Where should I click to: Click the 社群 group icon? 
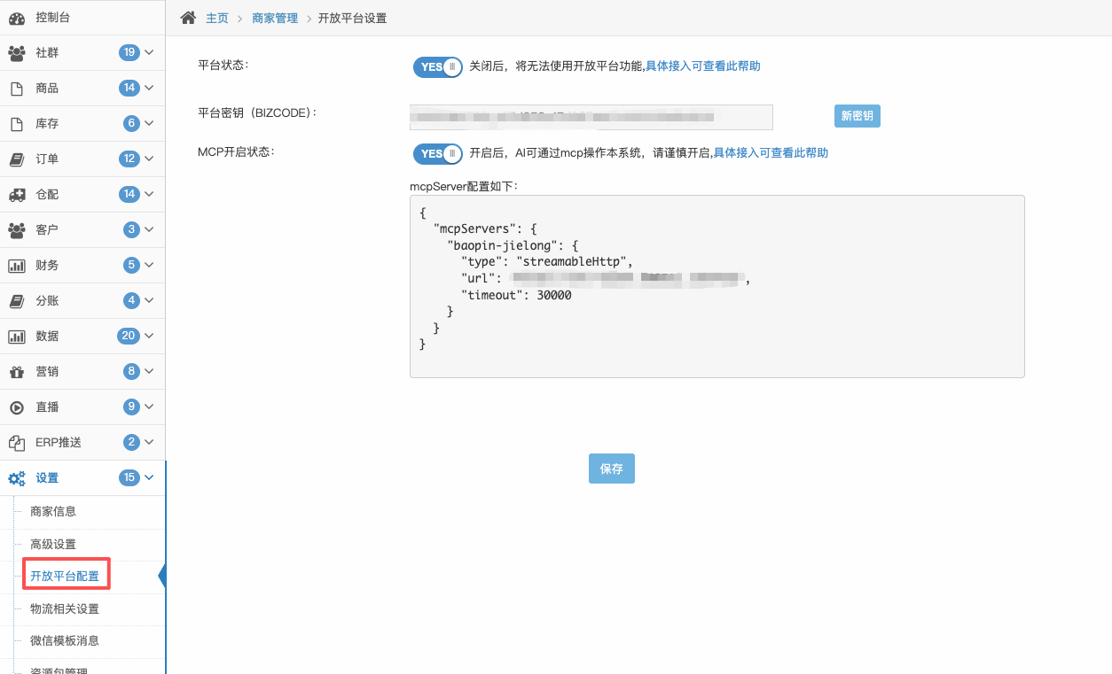[17, 53]
